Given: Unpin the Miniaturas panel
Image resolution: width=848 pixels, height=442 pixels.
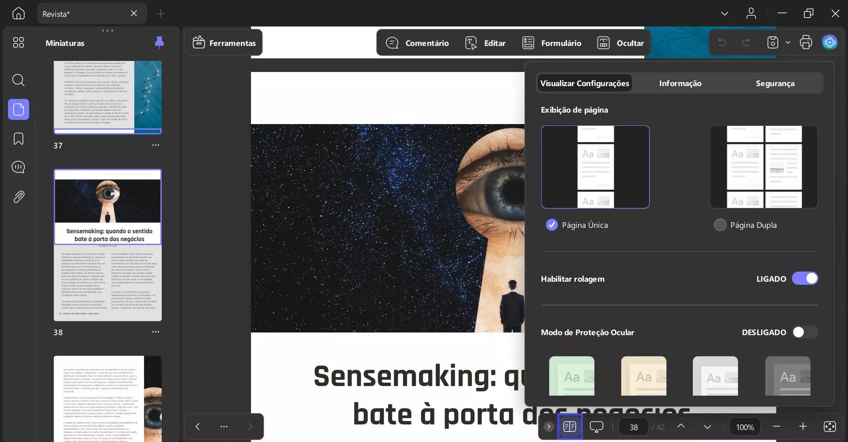Looking at the screenshot, I should point(160,42).
